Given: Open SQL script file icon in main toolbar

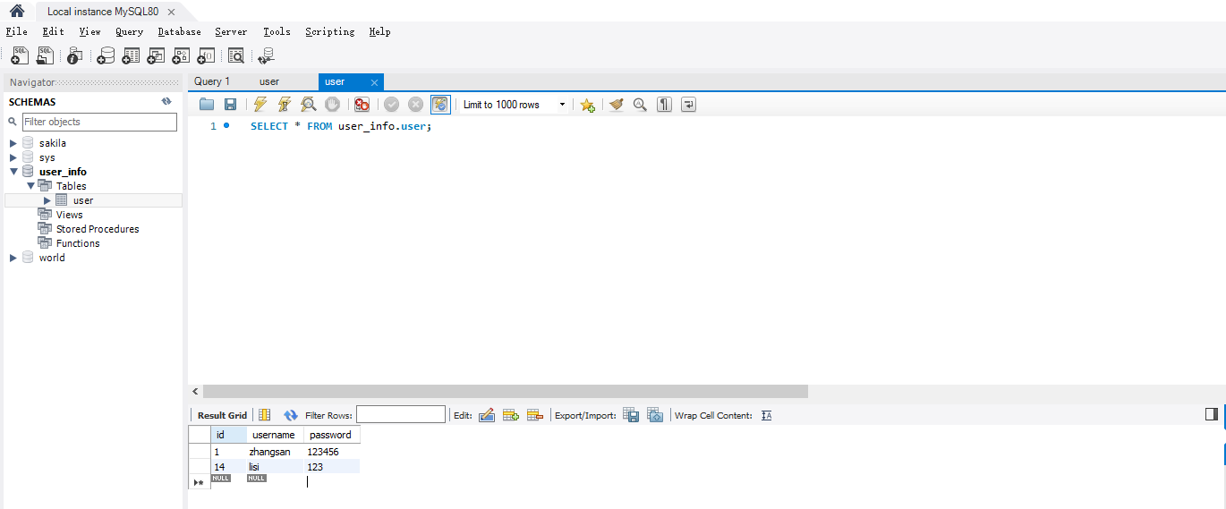Looking at the screenshot, I should [x=45, y=55].
